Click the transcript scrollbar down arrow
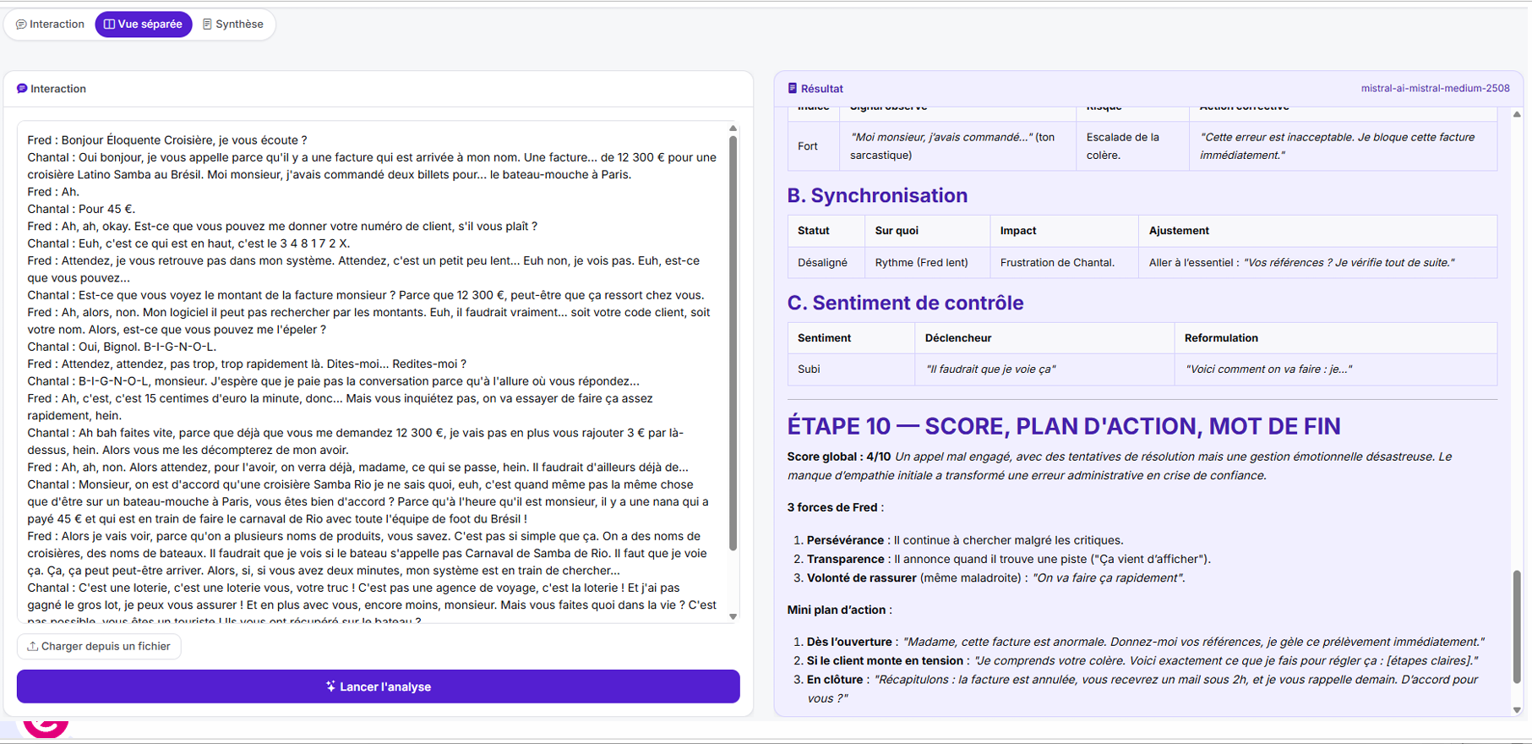Screen dimensions: 1532x744 [733, 616]
